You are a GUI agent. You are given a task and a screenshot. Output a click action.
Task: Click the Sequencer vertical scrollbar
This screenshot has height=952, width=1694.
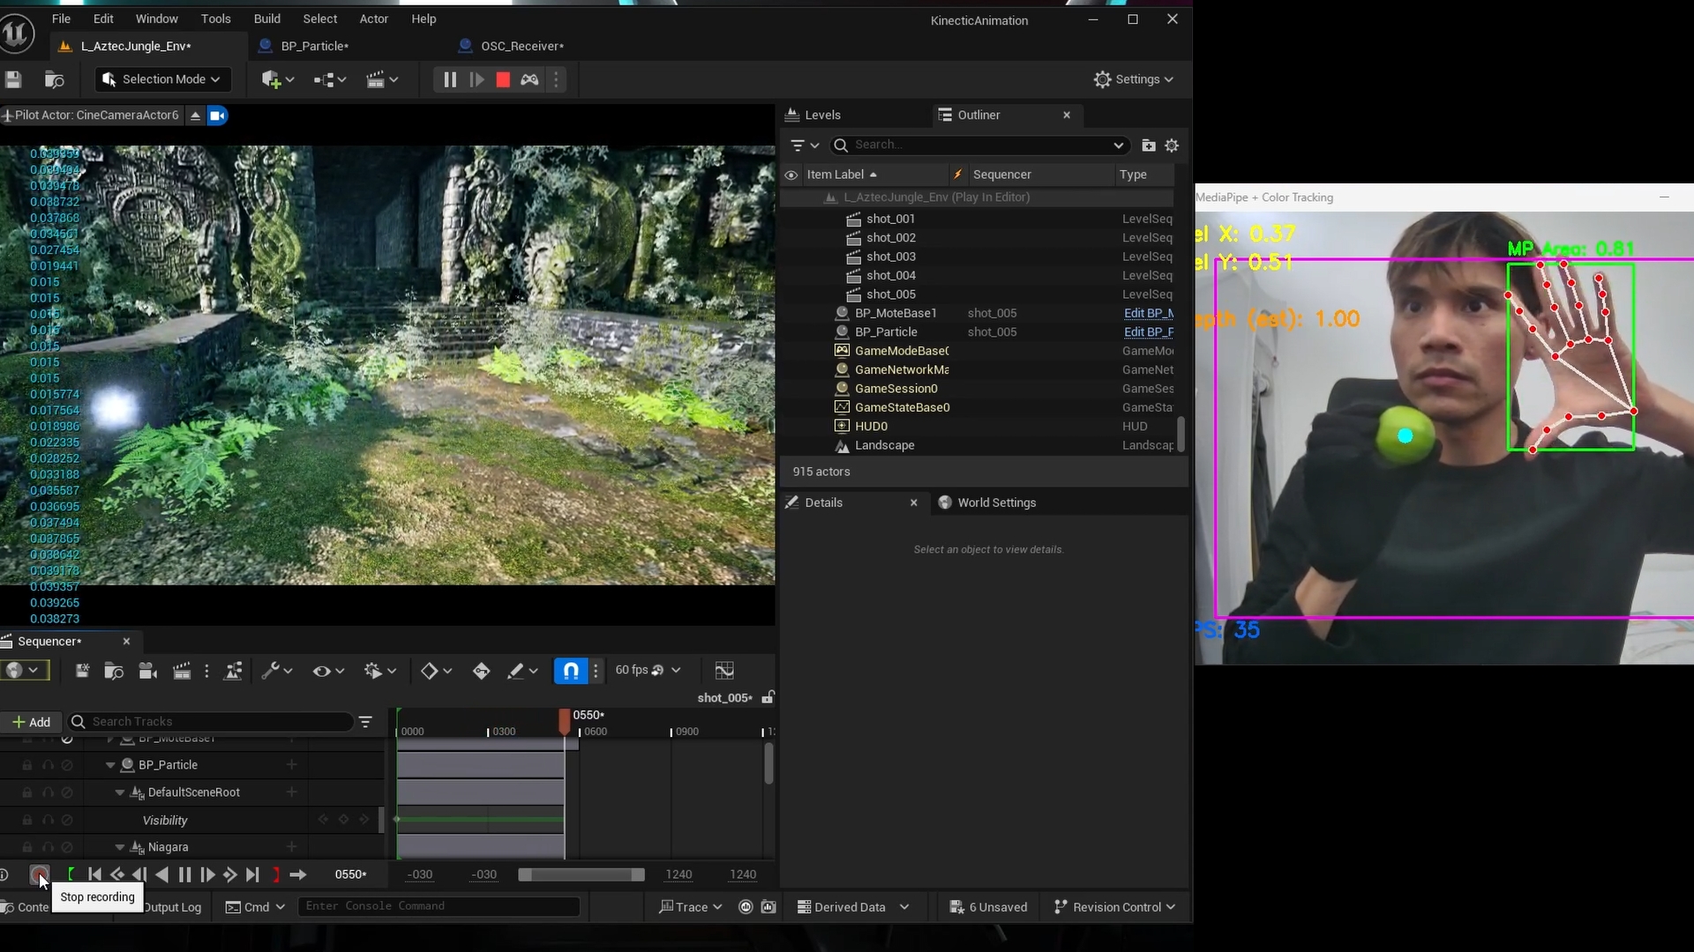(x=768, y=763)
